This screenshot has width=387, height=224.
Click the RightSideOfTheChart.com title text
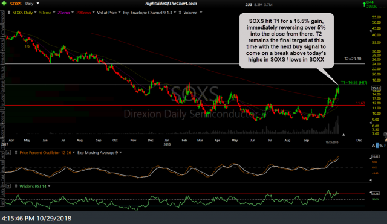tap(171, 4)
